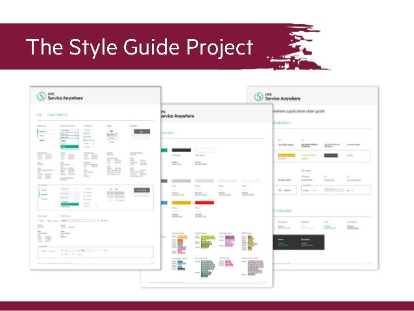
Task: Pick the red color swatch on Colors page
Action: [x=204, y=203]
